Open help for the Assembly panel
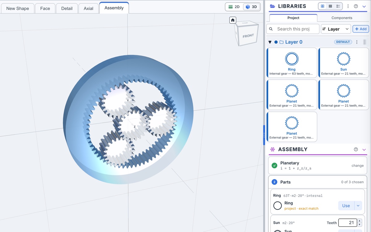371x232 pixels. (x=356, y=149)
